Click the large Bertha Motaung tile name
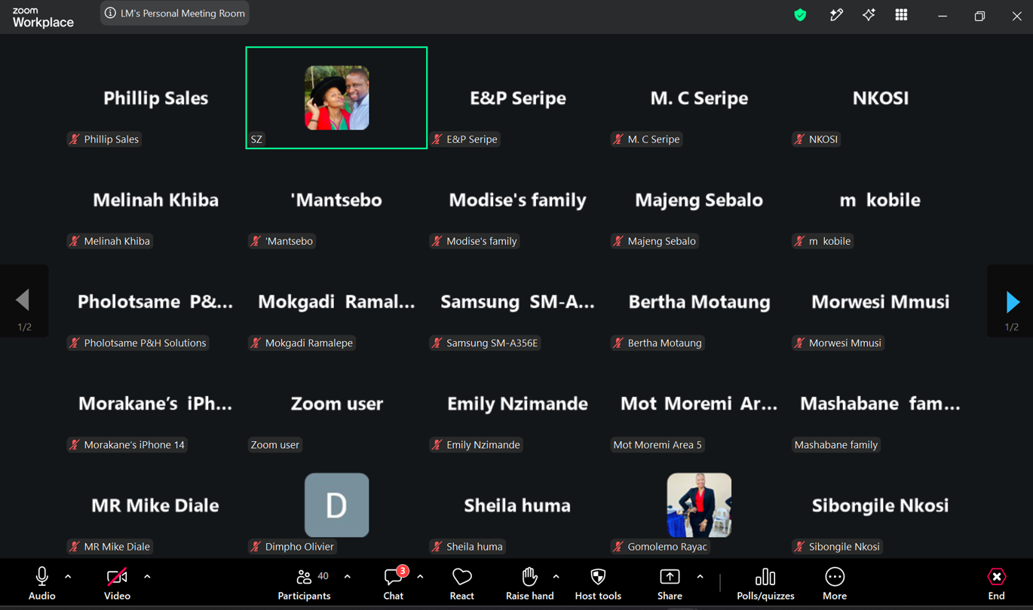The height and width of the screenshot is (610, 1033). point(699,302)
